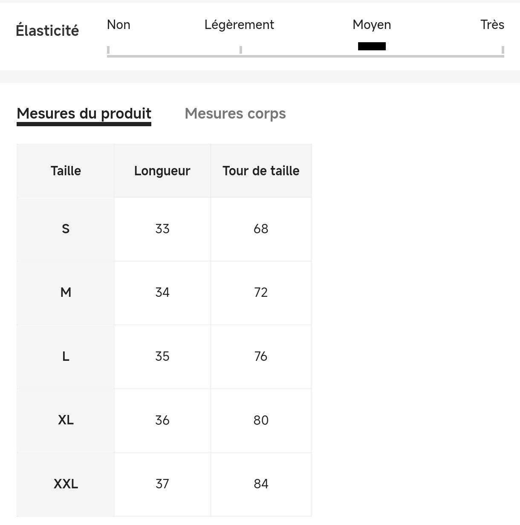Click the Taille column header
This screenshot has width=520, height=525.
(x=66, y=171)
